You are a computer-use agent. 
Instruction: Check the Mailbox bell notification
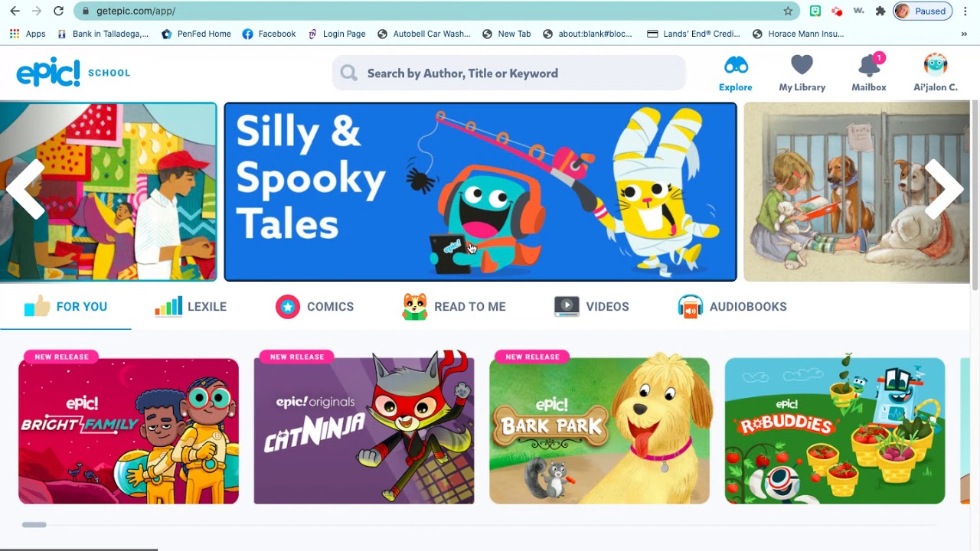[x=870, y=65]
